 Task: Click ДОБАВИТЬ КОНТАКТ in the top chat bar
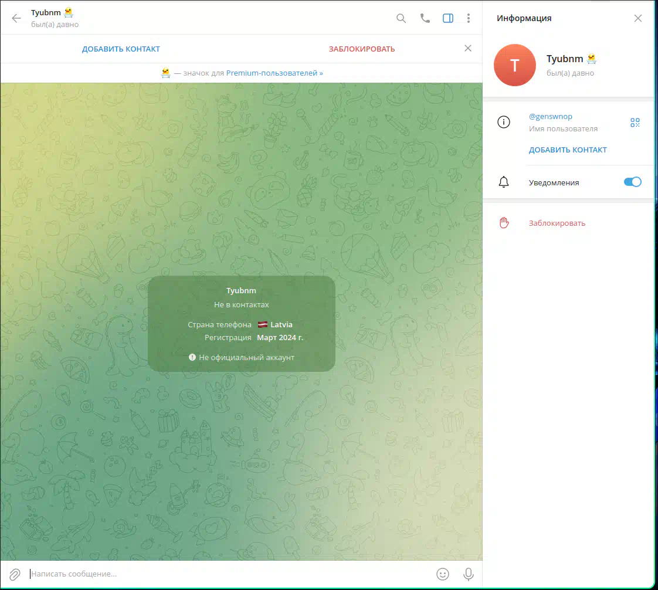point(121,49)
